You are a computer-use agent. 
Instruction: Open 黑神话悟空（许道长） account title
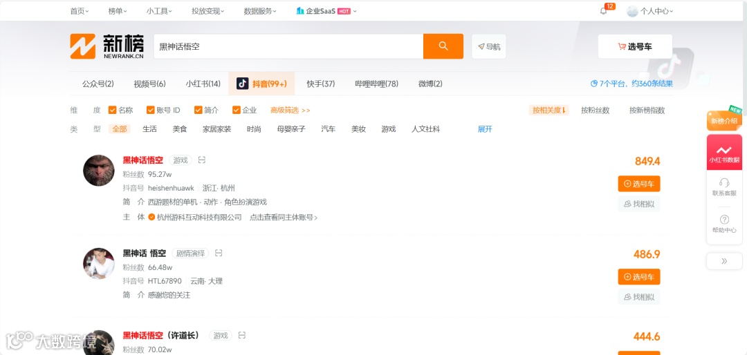161,336
